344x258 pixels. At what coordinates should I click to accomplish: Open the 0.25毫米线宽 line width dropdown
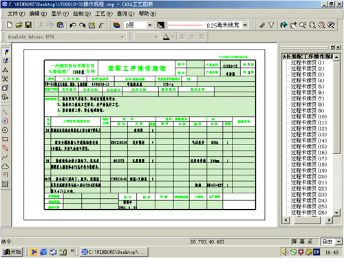[246, 25]
